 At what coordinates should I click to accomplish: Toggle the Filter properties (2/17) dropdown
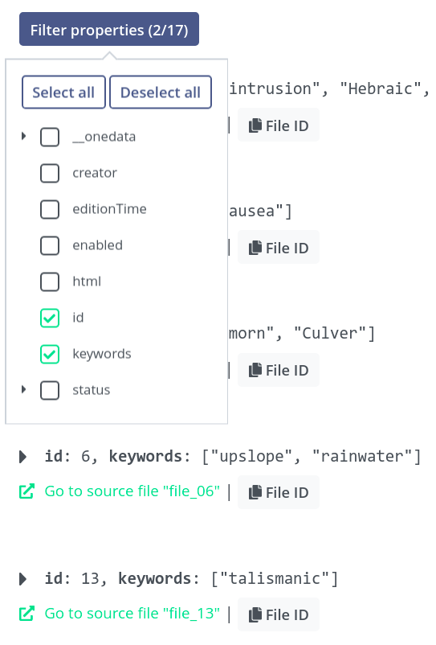tap(109, 29)
